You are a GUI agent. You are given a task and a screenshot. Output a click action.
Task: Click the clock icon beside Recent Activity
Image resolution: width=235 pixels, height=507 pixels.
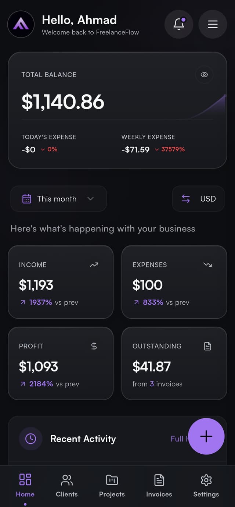click(30, 439)
